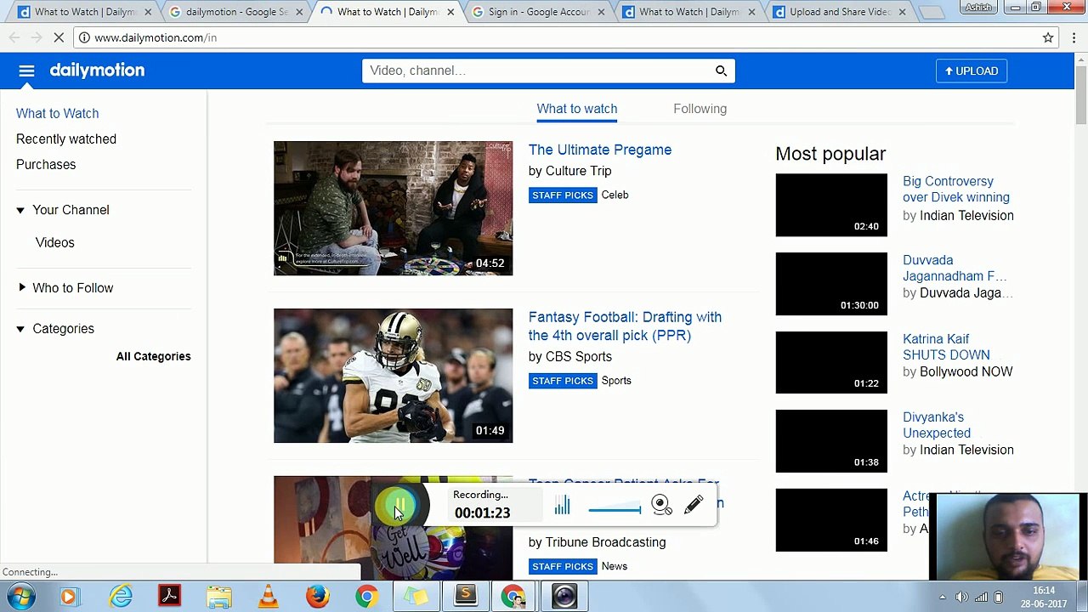This screenshot has height=612, width=1088.
Task: Pause the screen recording
Action: tap(399, 506)
